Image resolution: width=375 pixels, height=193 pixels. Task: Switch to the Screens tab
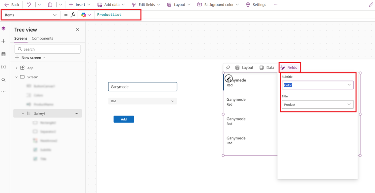[x=21, y=38]
